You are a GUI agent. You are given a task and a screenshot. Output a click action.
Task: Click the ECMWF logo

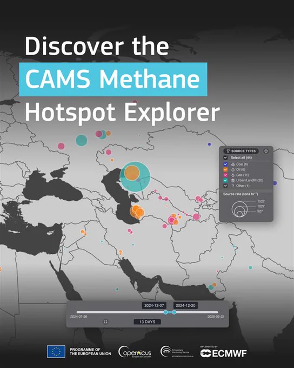223,352
